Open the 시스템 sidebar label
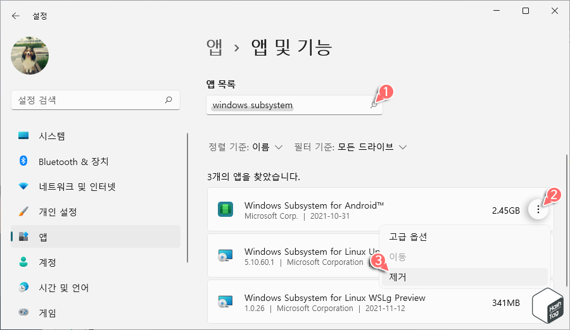The width and height of the screenshot is (570, 330). point(52,136)
